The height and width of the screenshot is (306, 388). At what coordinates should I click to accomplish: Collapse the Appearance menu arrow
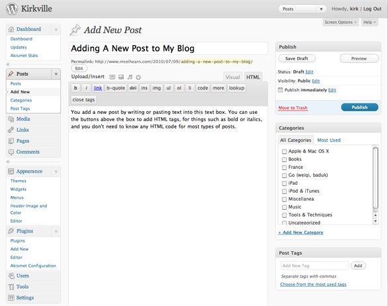(x=56, y=172)
